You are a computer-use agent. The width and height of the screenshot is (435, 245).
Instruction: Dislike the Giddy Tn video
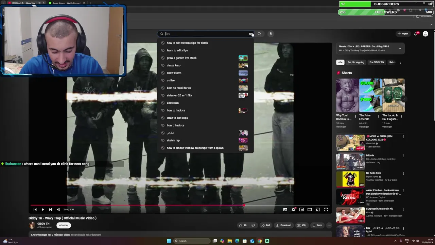point(253,225)
